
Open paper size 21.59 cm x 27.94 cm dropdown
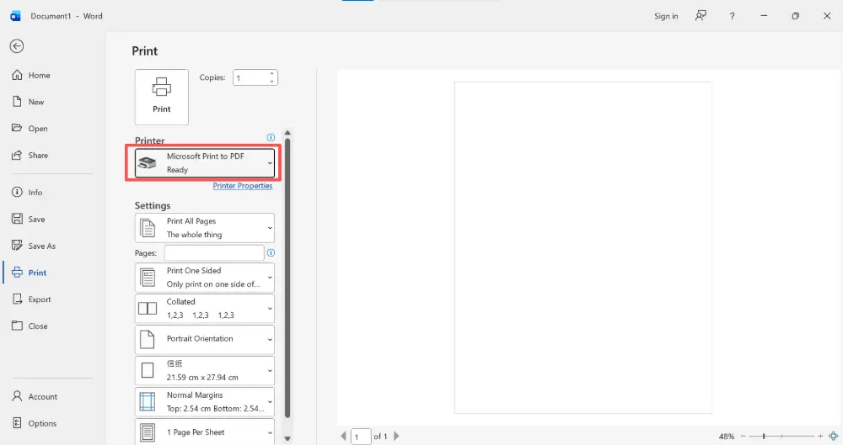tap(205, 370)
